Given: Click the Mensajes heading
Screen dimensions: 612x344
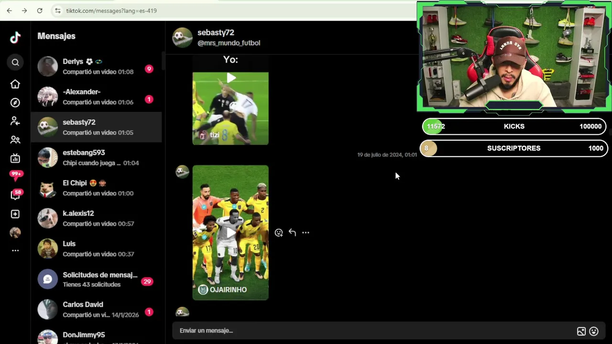Looking at the screenshot, I should click(x=56, y=36).
